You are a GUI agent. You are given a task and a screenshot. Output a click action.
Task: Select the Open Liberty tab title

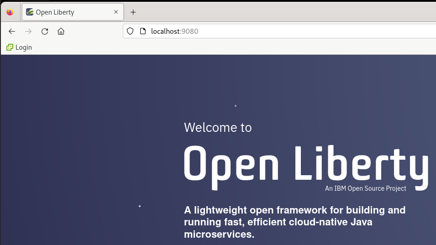(x=55, y=12)
